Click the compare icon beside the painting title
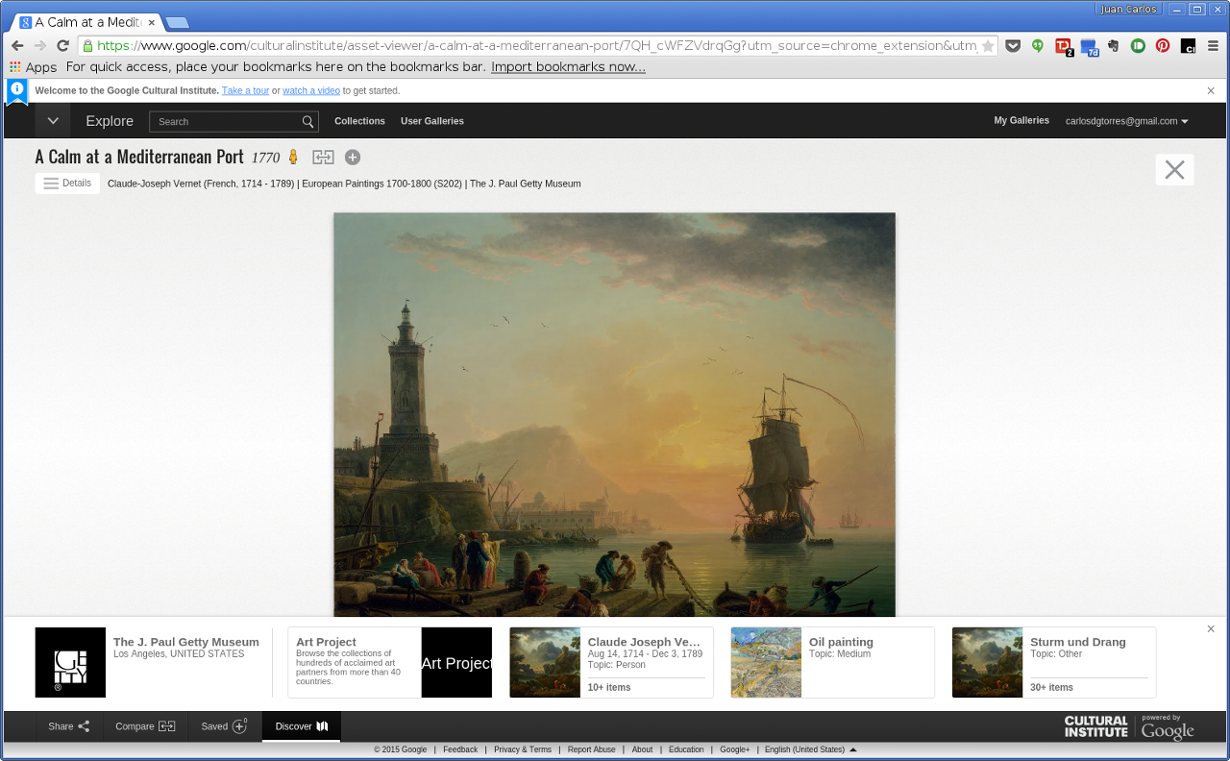The width and height of the screenshot is (1230, 761). click(x=323, y=157)
